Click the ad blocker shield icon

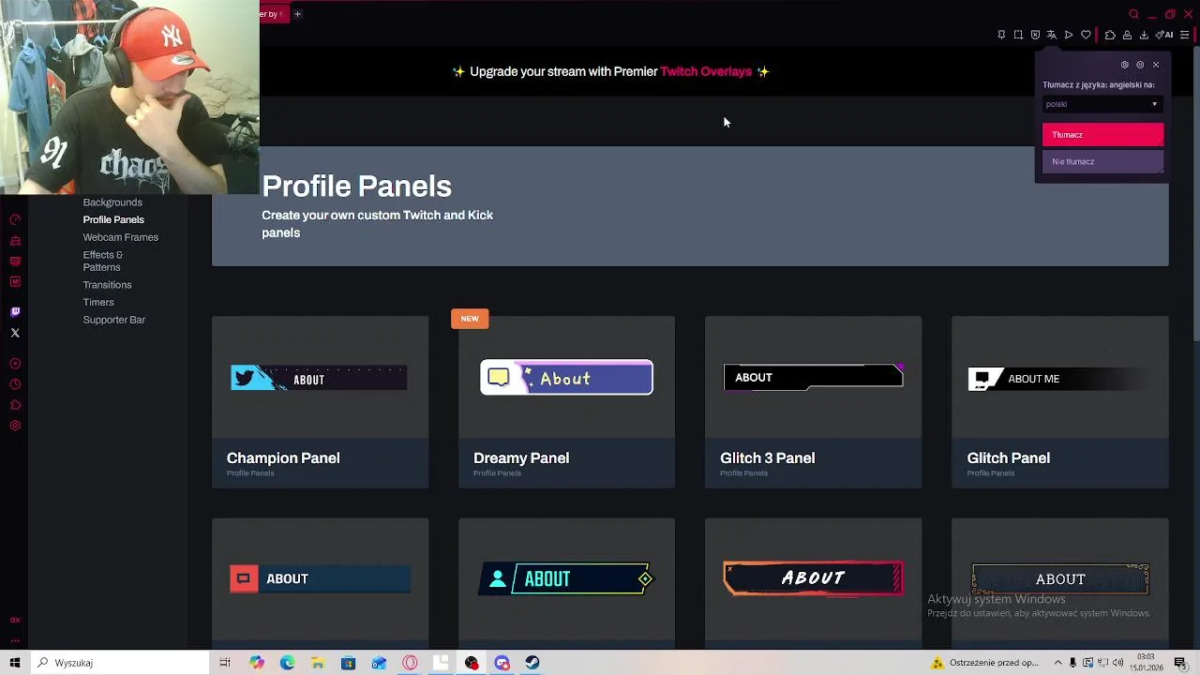[x=1035, y=35]
